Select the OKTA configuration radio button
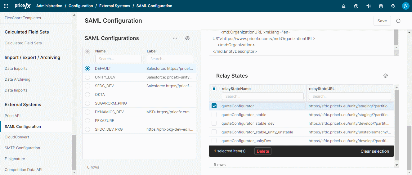Screen dimensions: 412x175 pyautogui.click(x=87, y=95)
